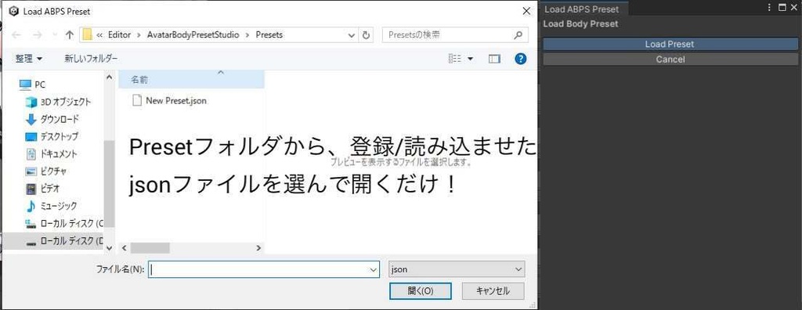The image size is (802, 310).
Task: Navigate forward with the right arrow
Action: point(38,34)
